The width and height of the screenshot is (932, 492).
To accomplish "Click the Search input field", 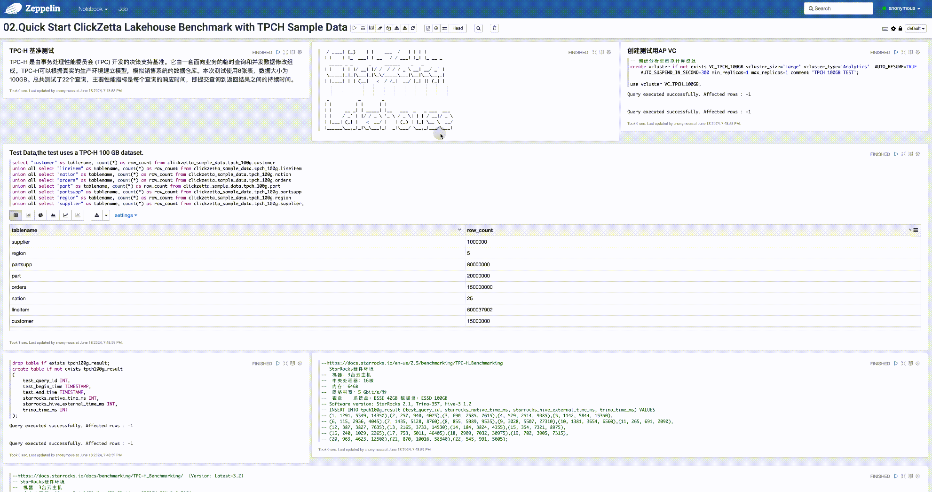I will 838,8.
